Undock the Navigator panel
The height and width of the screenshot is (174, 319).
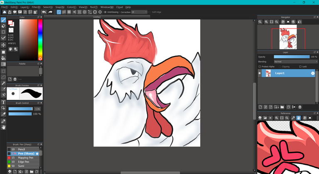[314, 17]
